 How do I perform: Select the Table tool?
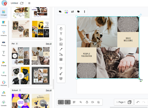click(61, 59)
